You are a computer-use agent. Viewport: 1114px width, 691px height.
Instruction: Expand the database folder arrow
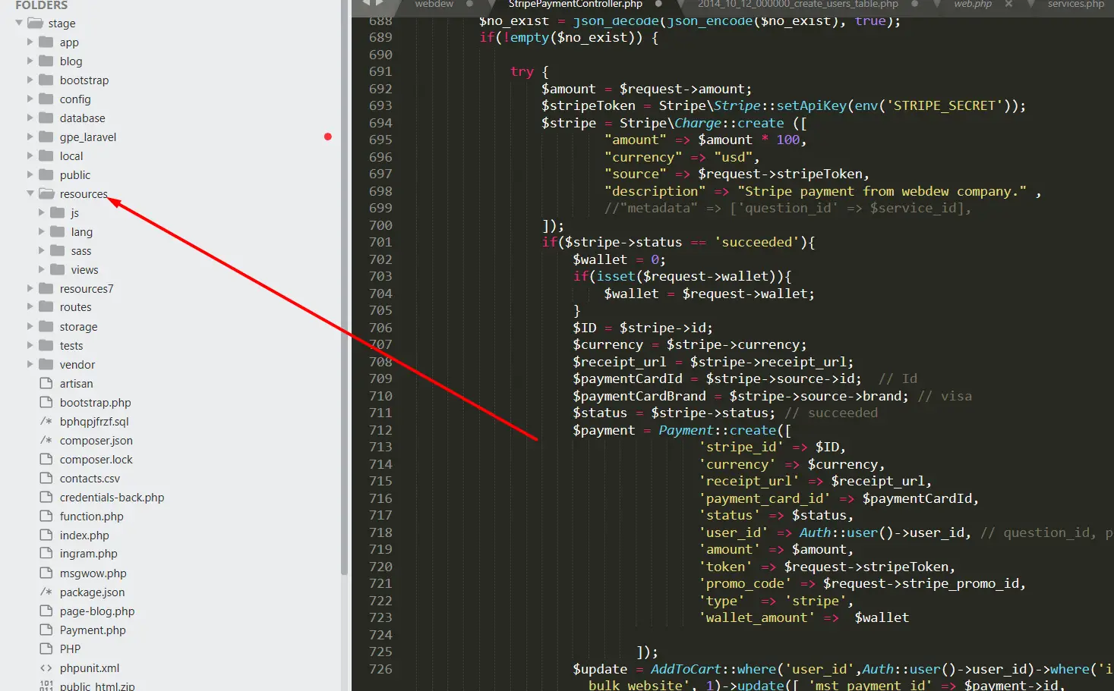(x=30, y=118)
